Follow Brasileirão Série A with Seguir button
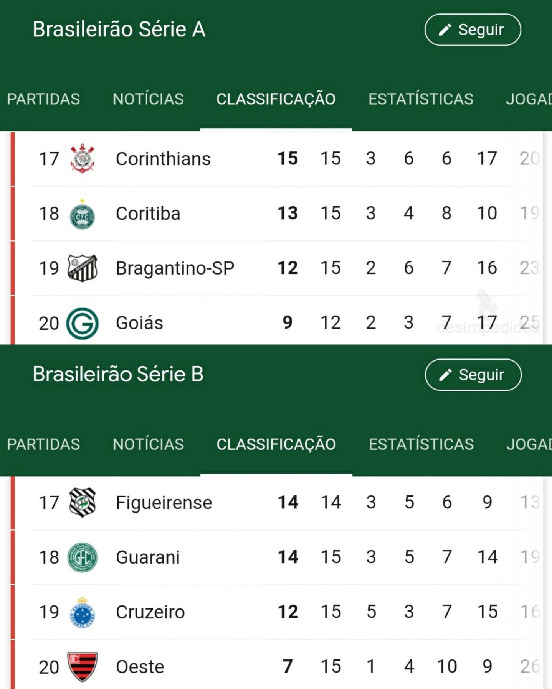 pyautogui.click(x=473, y=30)
